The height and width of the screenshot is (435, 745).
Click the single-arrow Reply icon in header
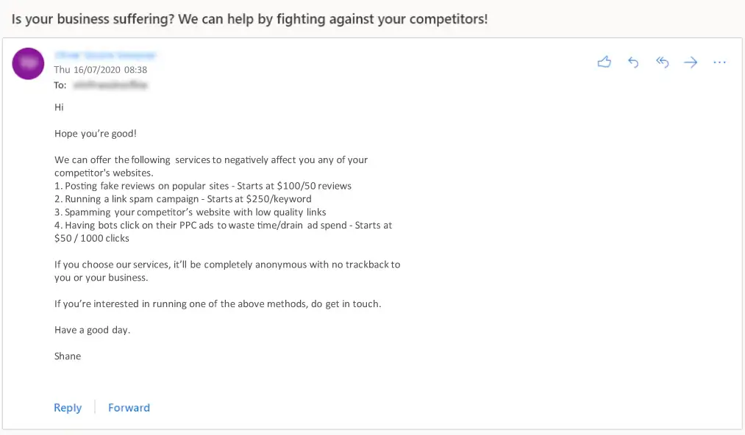633,62
